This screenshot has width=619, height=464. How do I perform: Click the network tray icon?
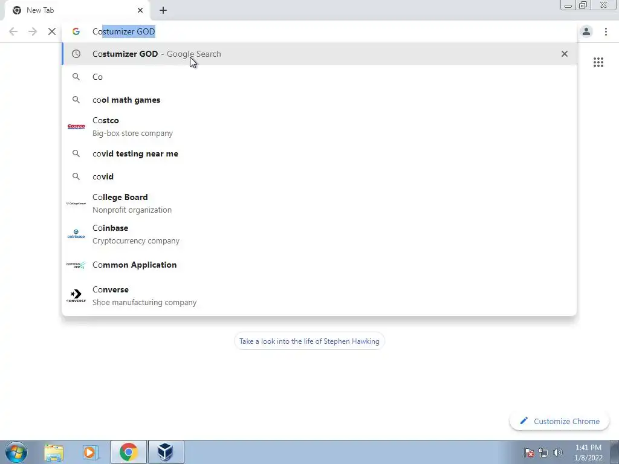coord(543,453)
